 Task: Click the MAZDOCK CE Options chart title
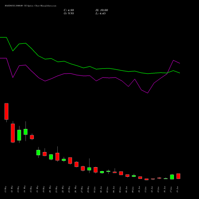click(x=30, y=6)
